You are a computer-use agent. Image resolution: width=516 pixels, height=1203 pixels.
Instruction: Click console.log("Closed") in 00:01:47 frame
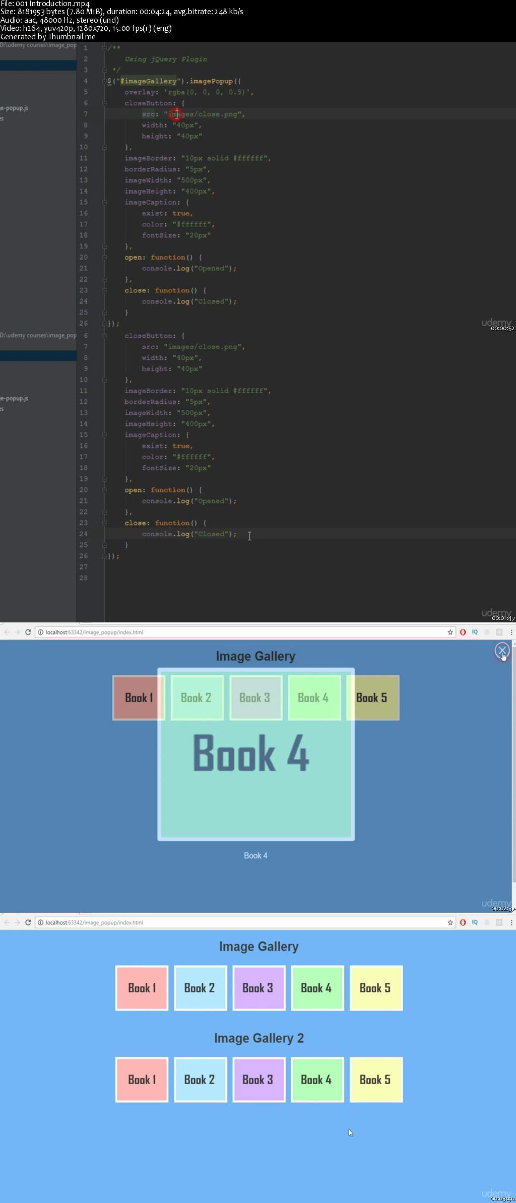[189, 534]
